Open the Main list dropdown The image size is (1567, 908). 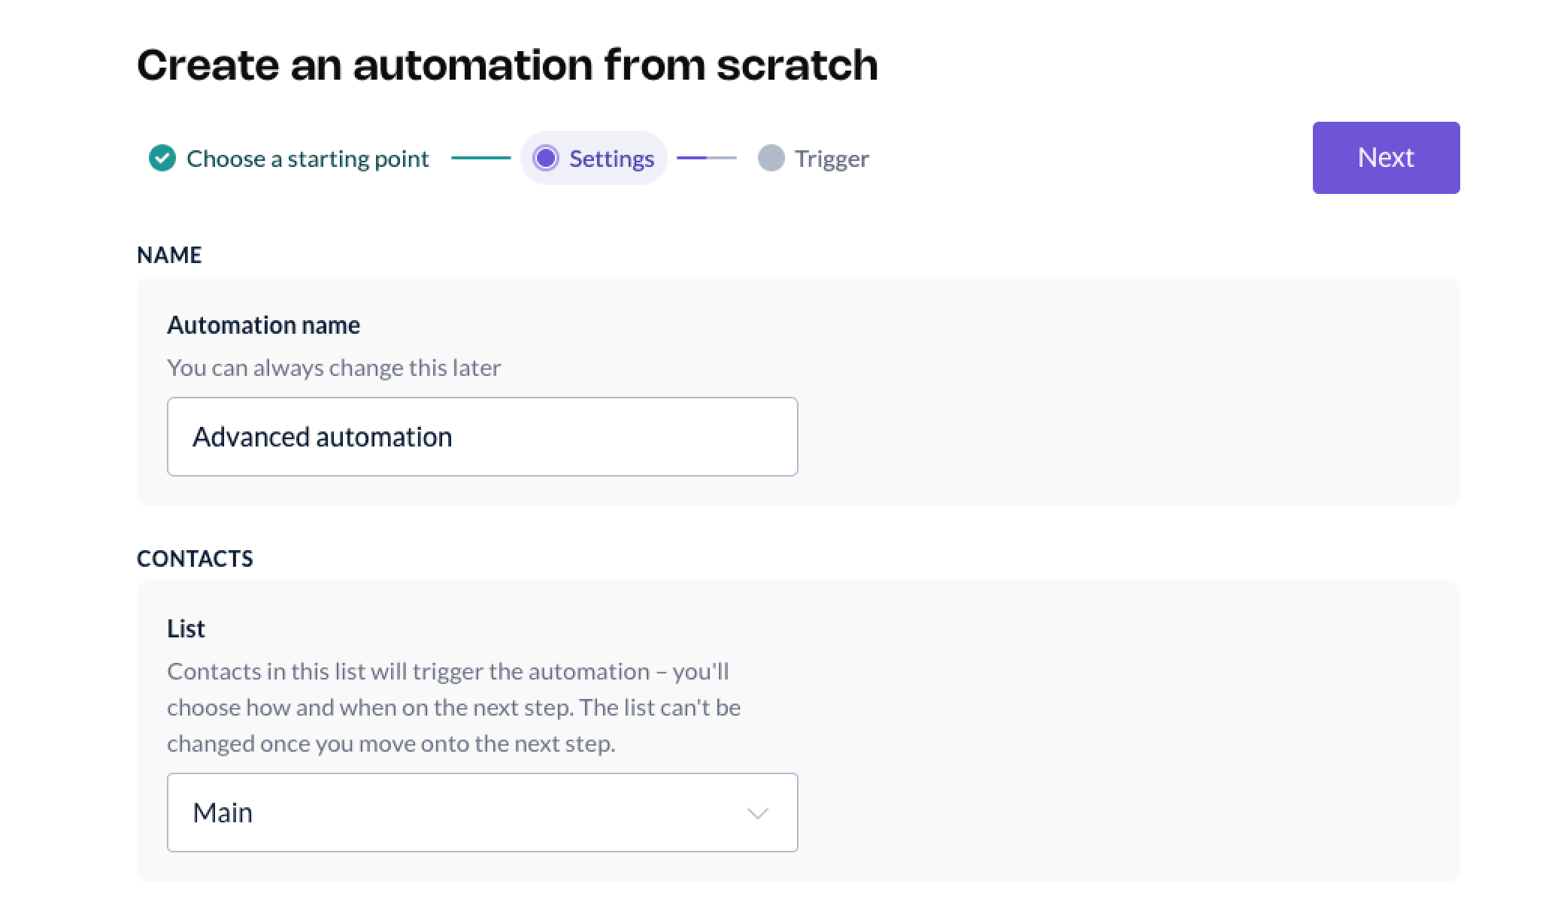click(x=481, y=813)
